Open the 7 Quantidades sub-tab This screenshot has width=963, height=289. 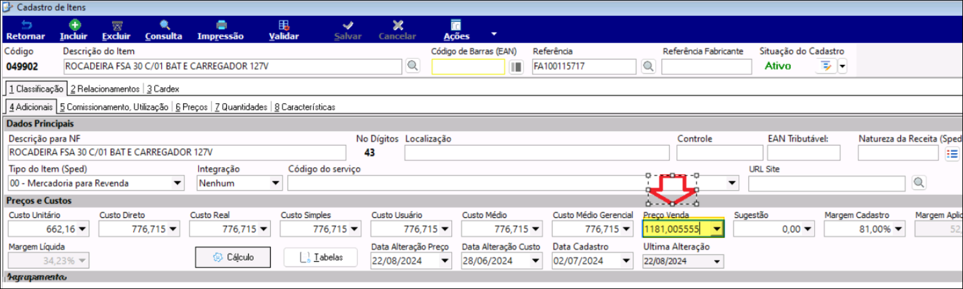pos(241,107)
